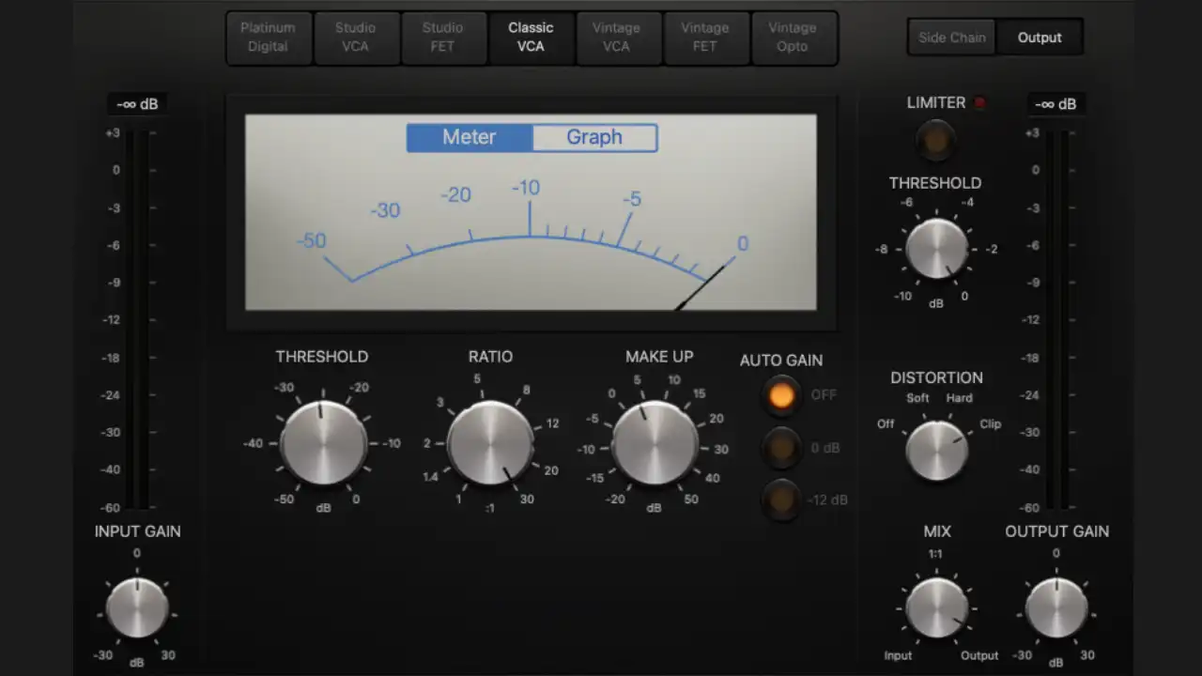Switch to the Graph view
The width and height of the screenshot is (1202, 676).
(593, 137)
